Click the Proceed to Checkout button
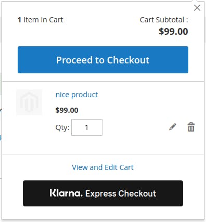The width and height of the screenshot is (206, 222). [103, 60]
